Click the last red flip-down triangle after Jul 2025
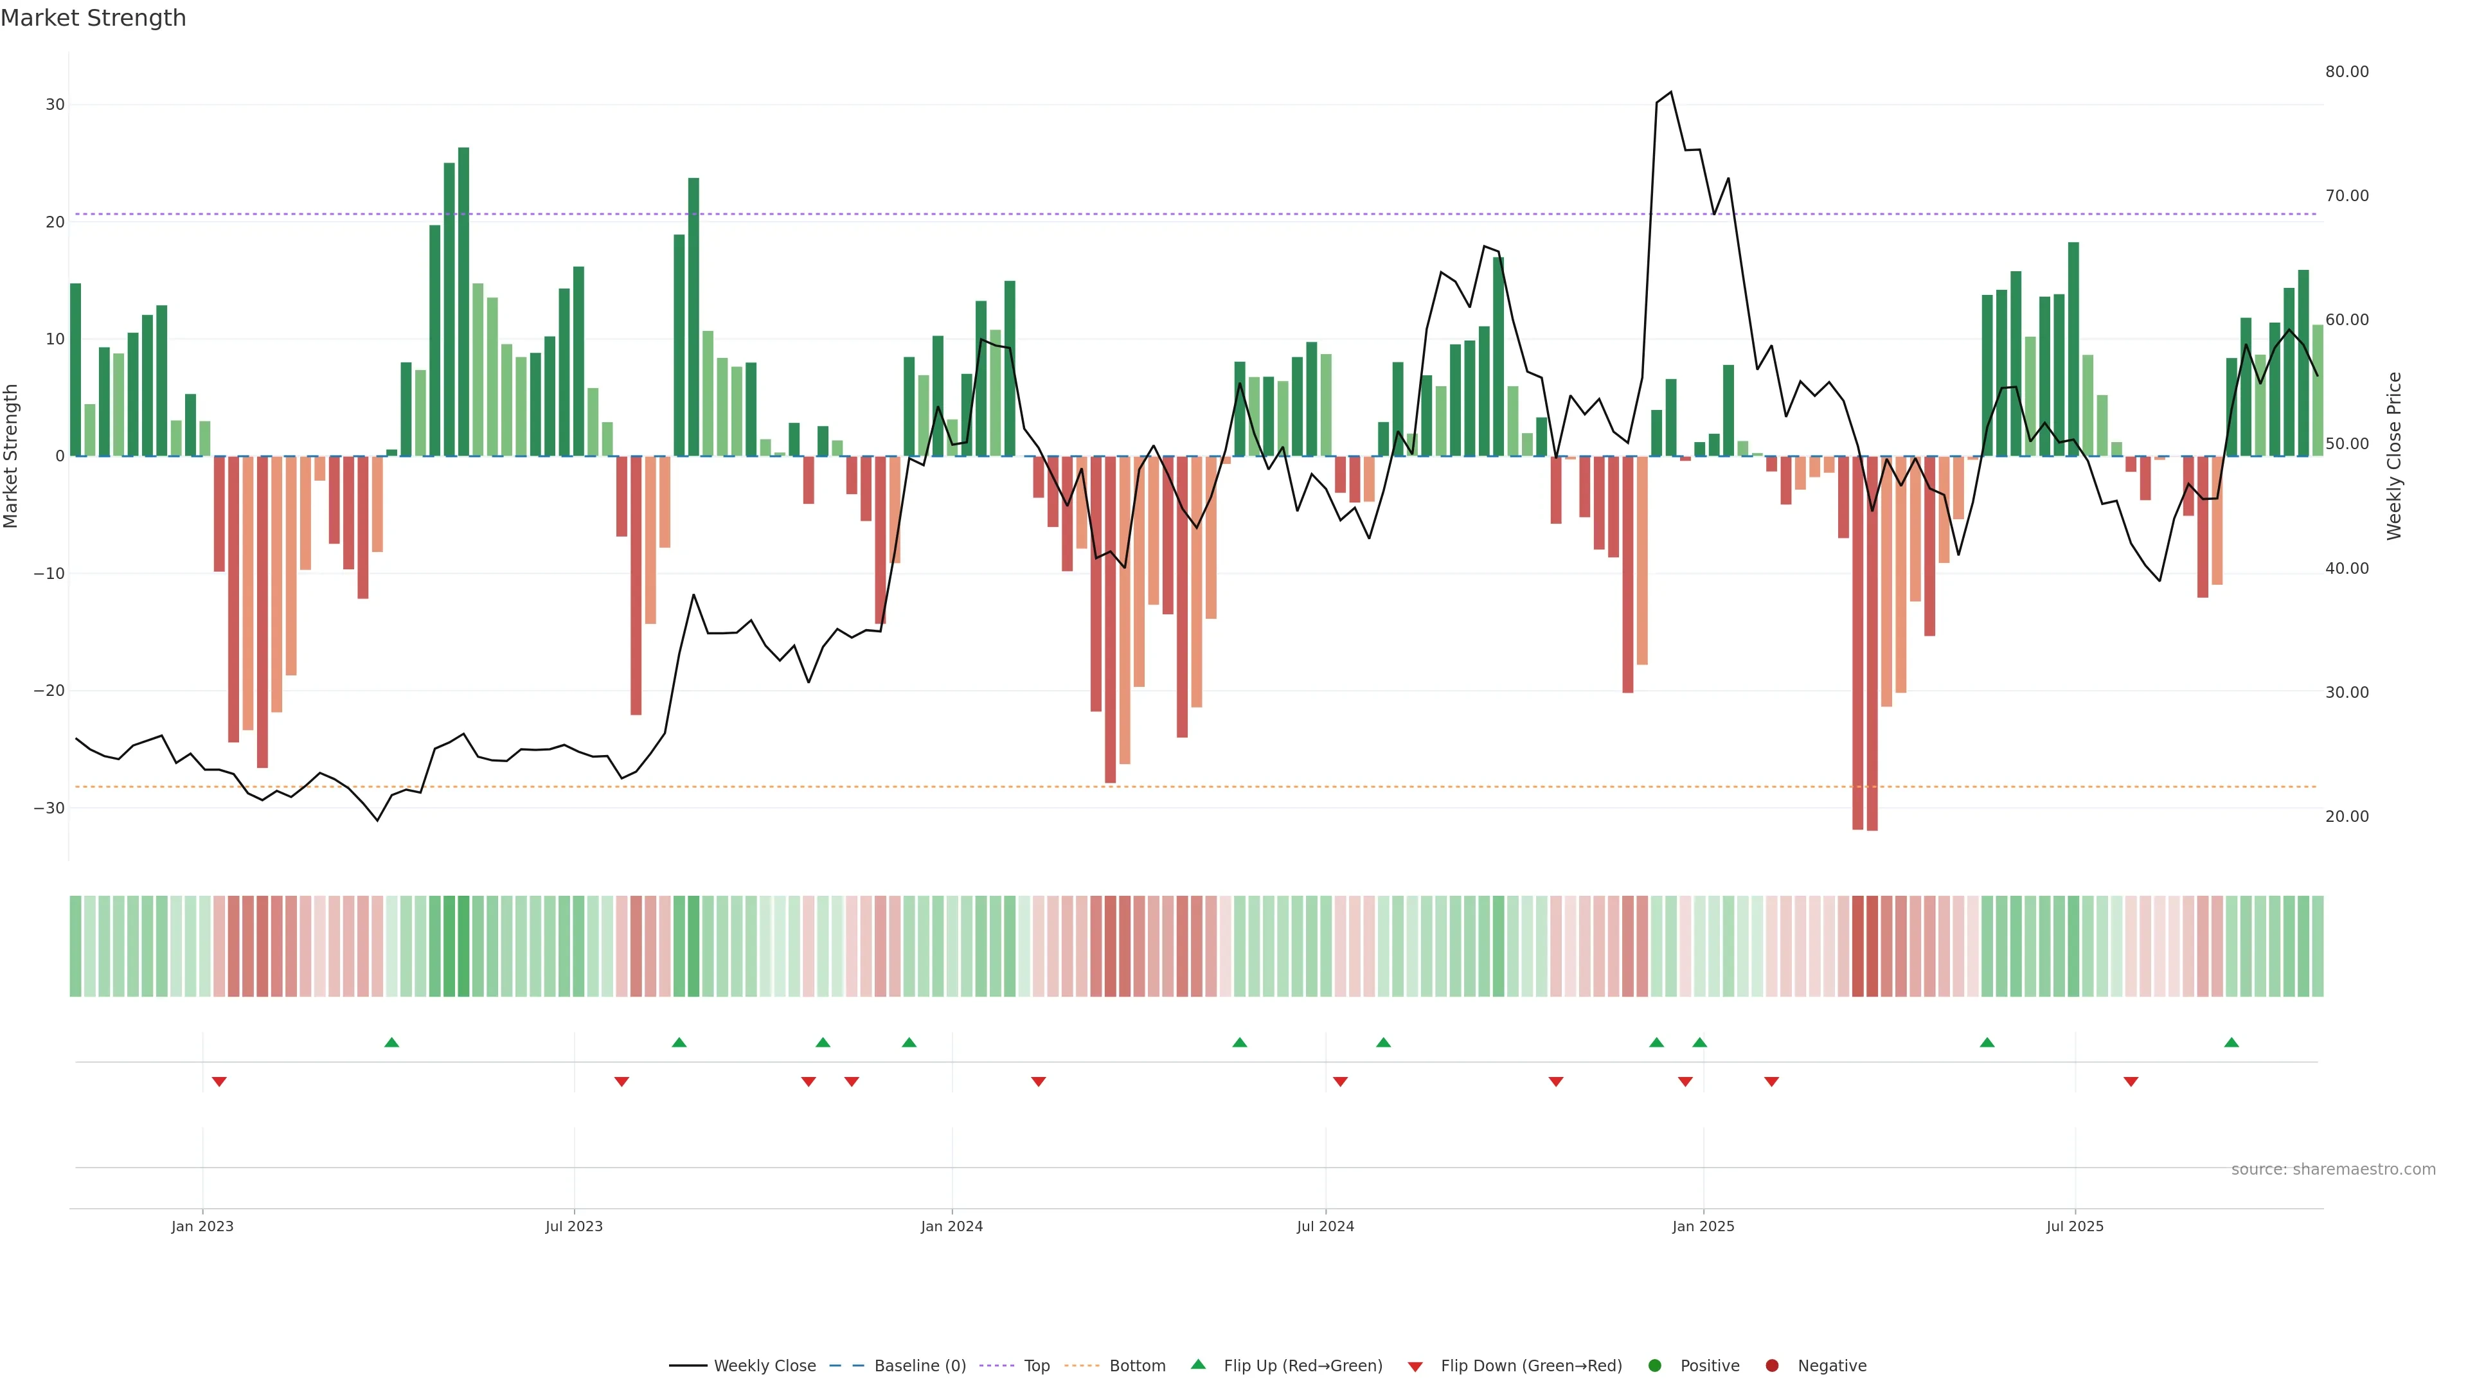 (2131, 1081)
